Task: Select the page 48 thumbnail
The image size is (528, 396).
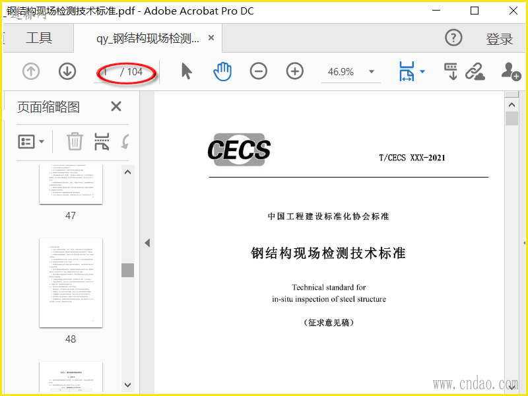Action: coord(71,283)
